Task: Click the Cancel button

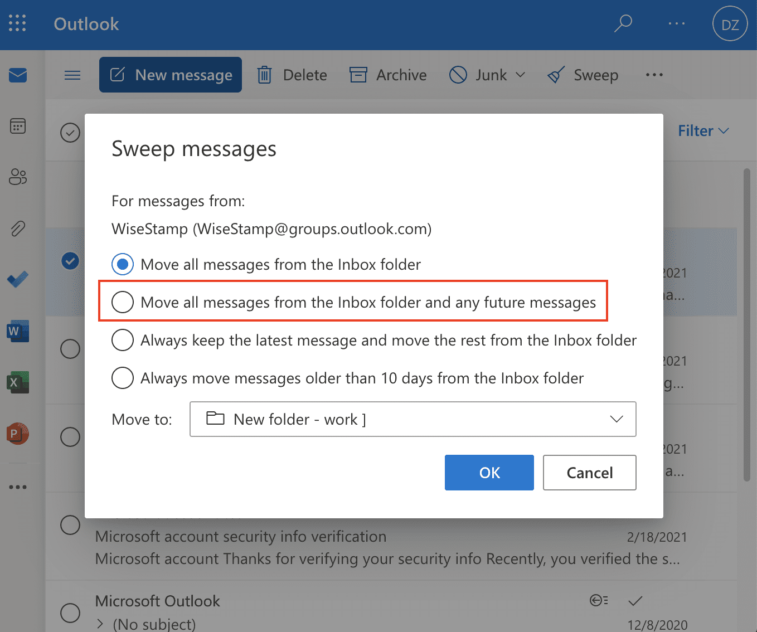Action: (589, 473)
